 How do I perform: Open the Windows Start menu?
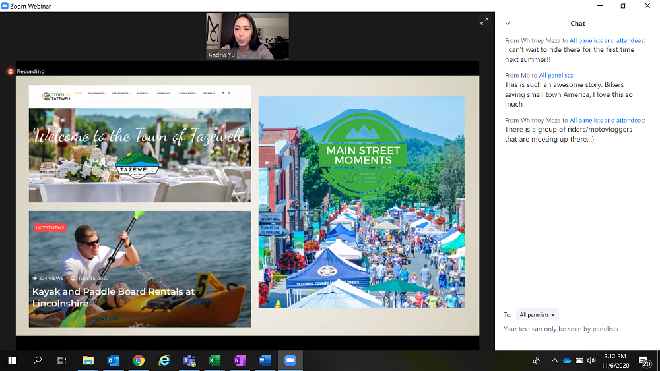(x=12, y=360)
